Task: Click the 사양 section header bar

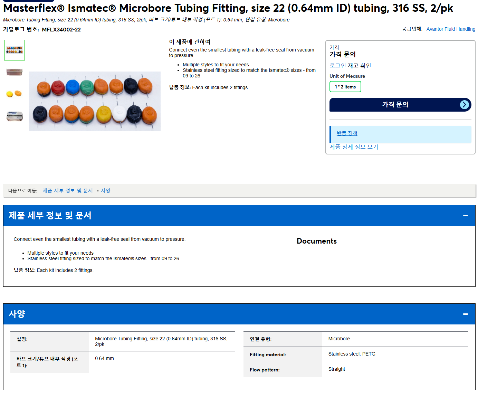Action: [239, 314]
